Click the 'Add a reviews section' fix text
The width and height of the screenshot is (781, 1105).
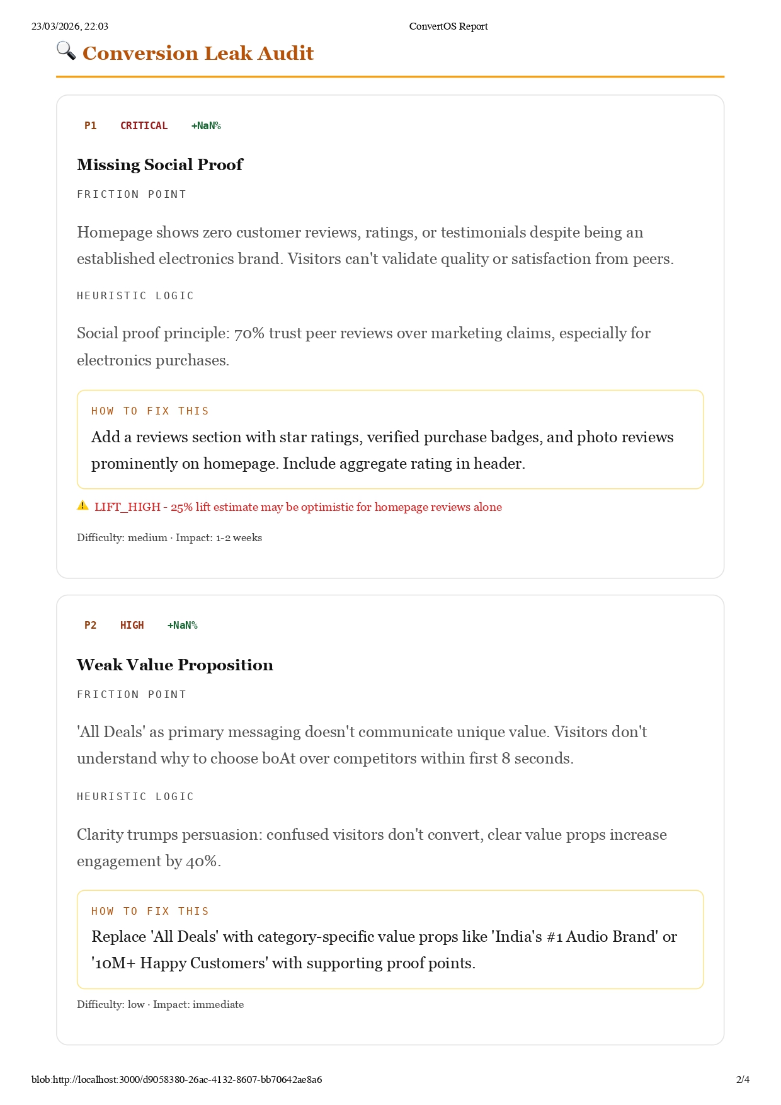coord(382,450)
